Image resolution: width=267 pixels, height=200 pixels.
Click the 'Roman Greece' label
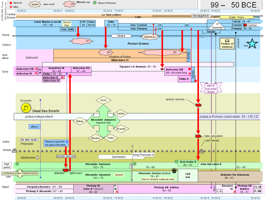click(138, 43)
